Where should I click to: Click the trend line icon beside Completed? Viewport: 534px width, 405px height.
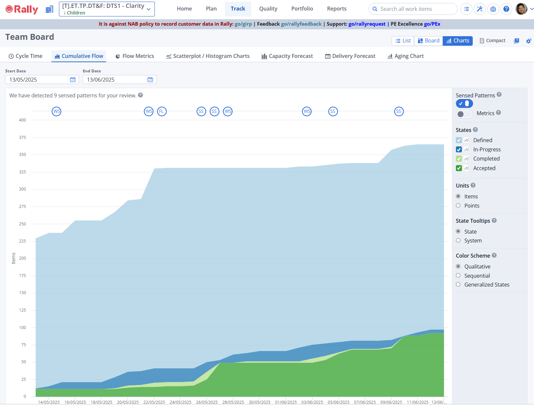click(467, 159)
